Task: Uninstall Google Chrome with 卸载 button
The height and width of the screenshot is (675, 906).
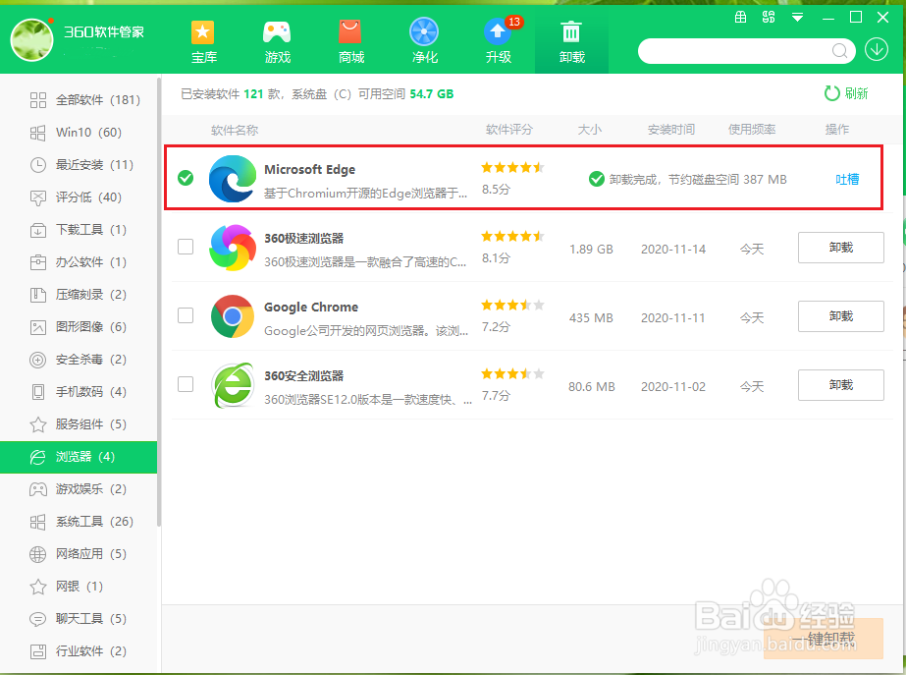Action: (840, 316)
